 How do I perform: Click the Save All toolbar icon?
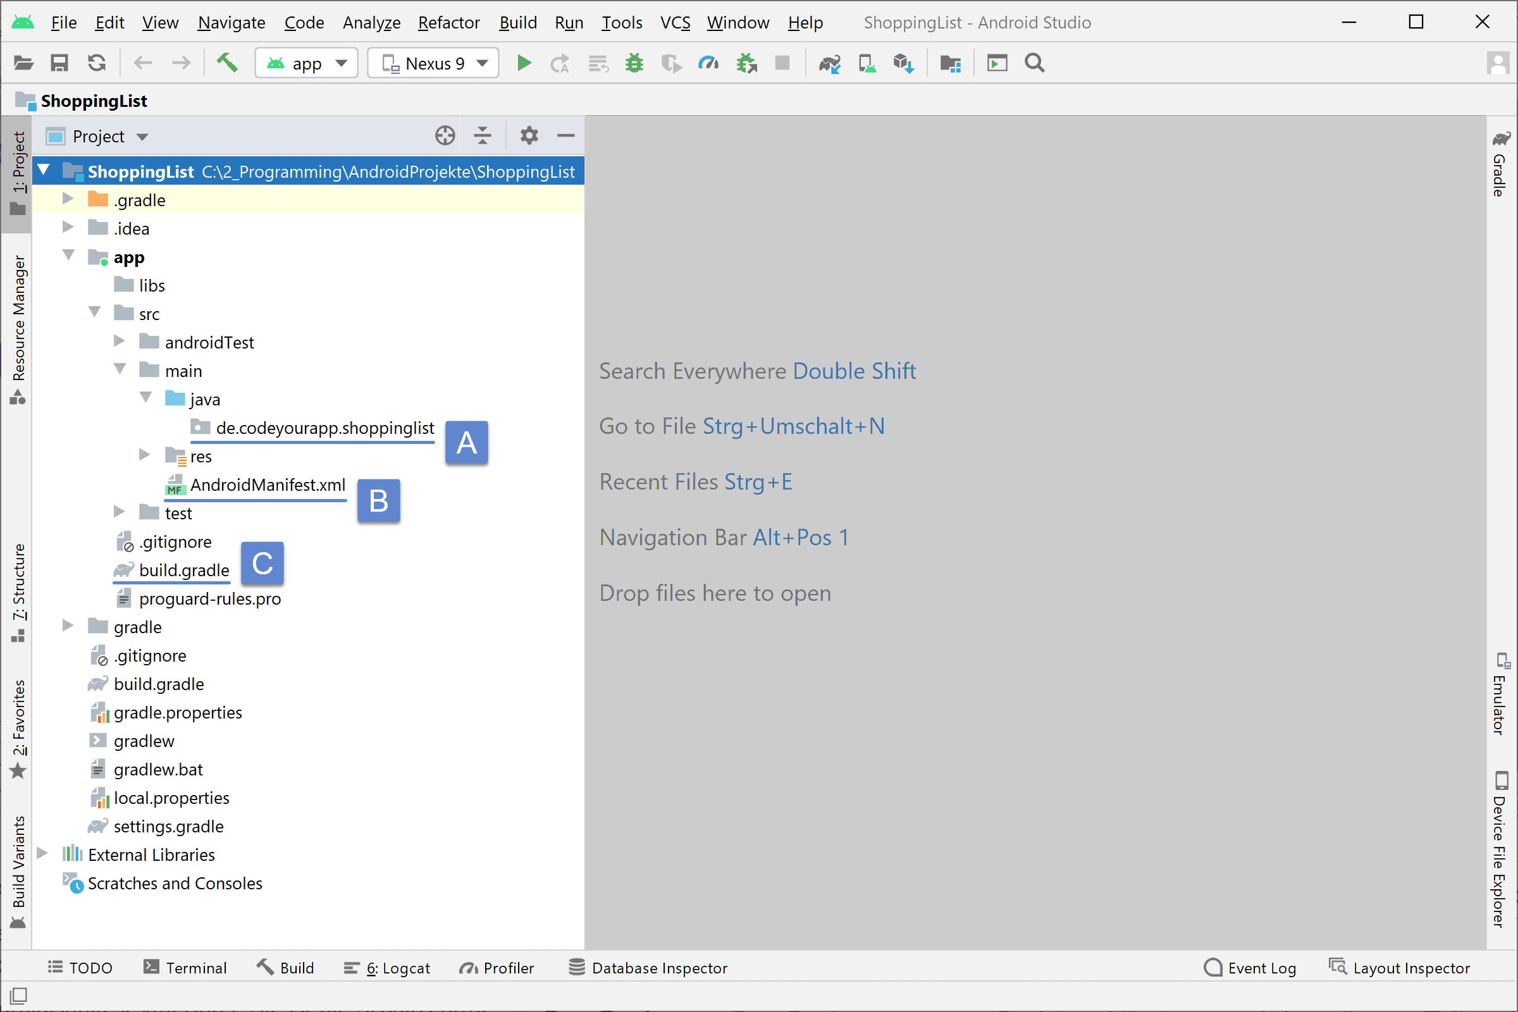click(x=59, y=63)
